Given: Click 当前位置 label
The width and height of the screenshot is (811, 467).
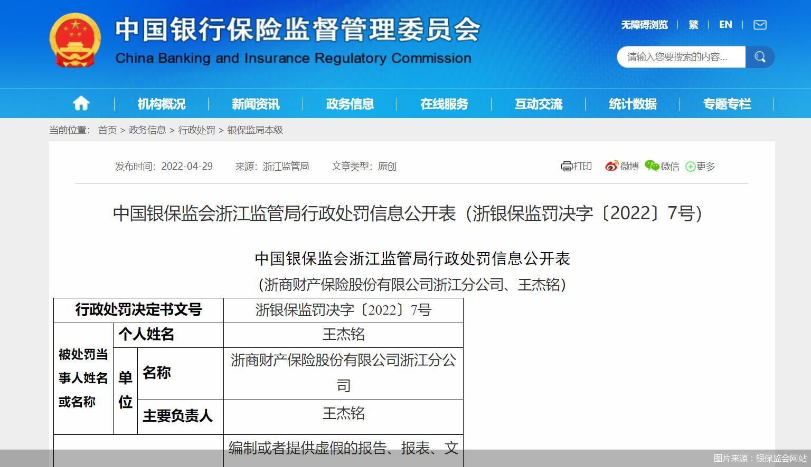Looking at the screenshot, I should 70,130.
